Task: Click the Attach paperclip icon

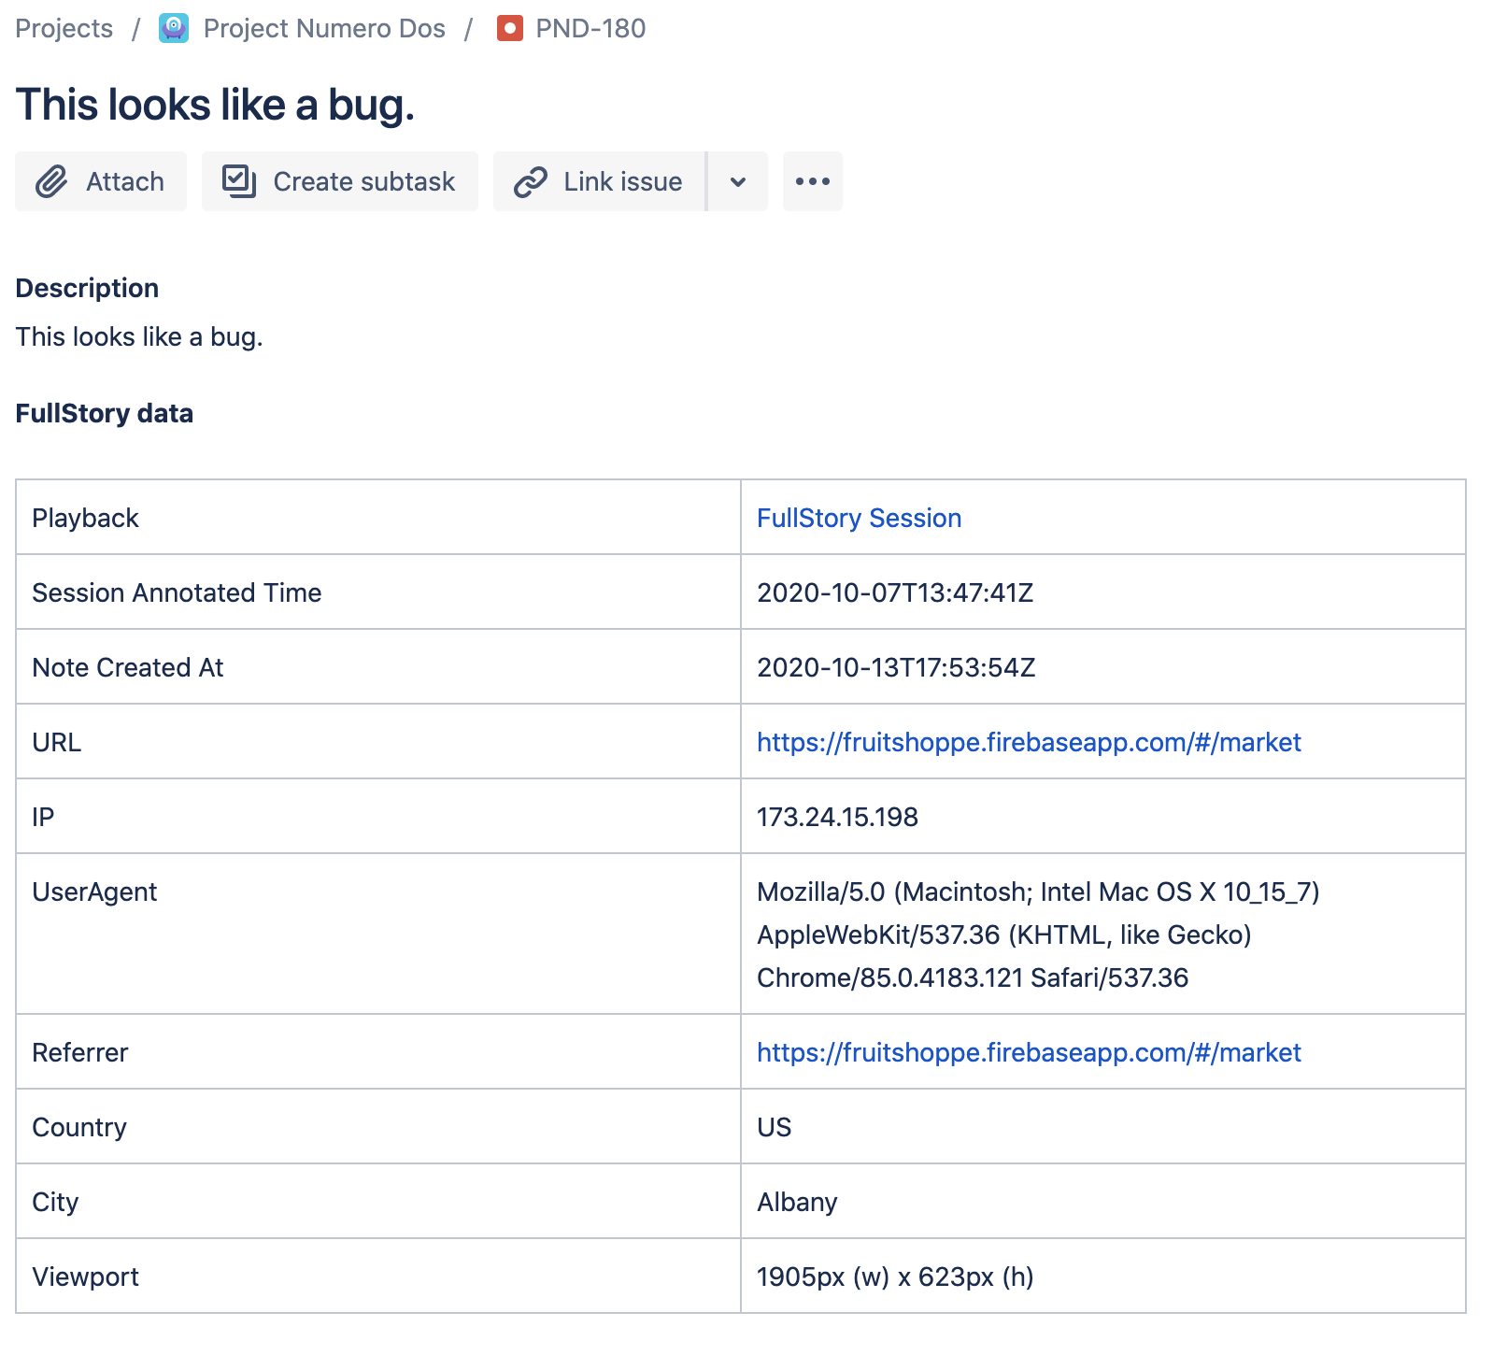Action: (x=51, y=181)
